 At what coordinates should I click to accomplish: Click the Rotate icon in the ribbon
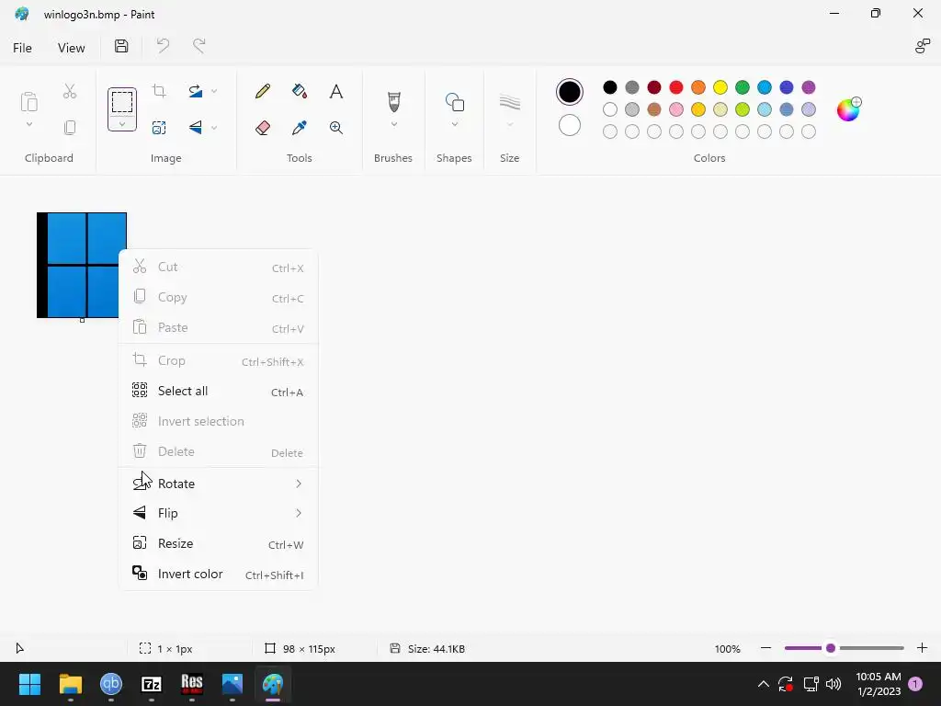coord(195,91)
